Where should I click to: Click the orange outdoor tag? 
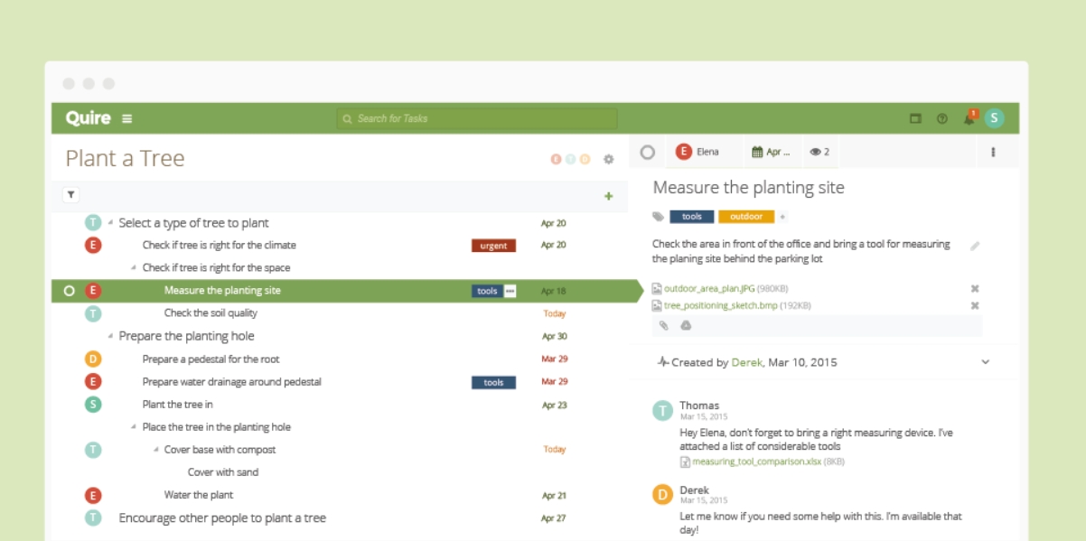(746, 217)
